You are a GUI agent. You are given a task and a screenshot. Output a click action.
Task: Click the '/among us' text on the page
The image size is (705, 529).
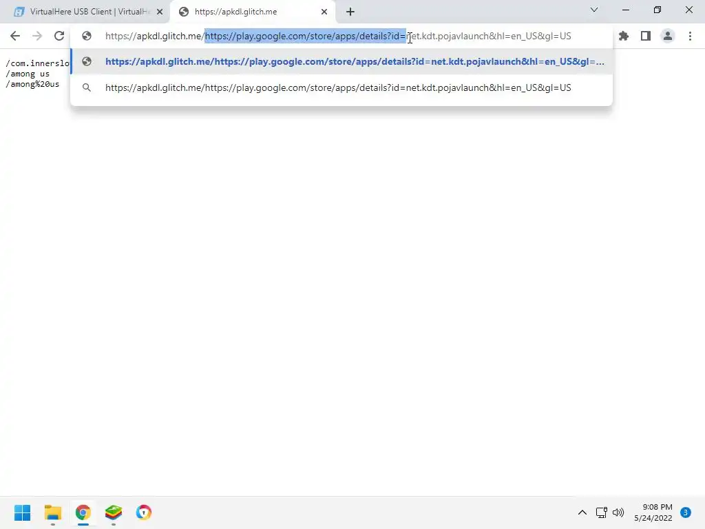(28, 74)
